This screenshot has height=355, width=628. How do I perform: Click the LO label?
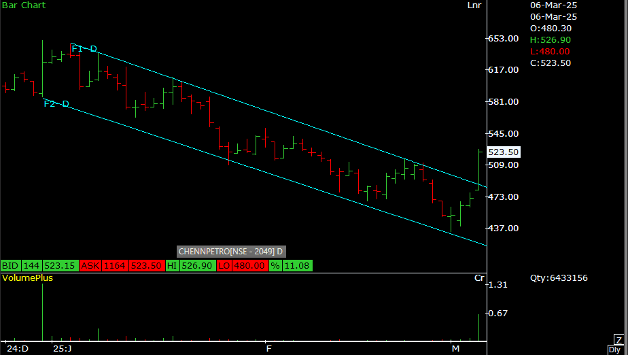click(x=224, y=266)
